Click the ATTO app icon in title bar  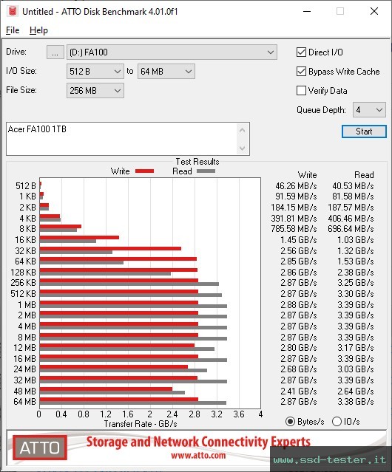tap(13, 11)
